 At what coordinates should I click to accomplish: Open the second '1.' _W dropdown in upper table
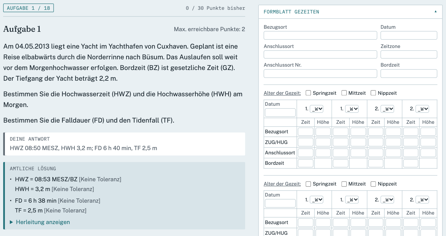coord(352,109)
